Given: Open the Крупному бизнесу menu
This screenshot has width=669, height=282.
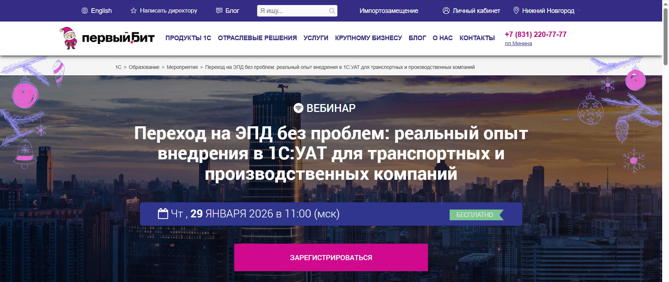Looking at the screenshot, I should [x=368, y=38].
